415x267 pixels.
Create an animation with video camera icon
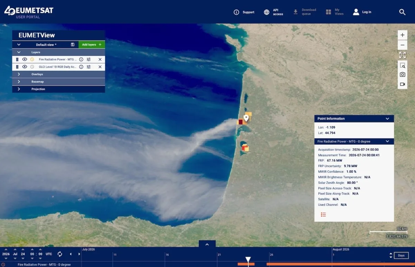pos(402,84)
